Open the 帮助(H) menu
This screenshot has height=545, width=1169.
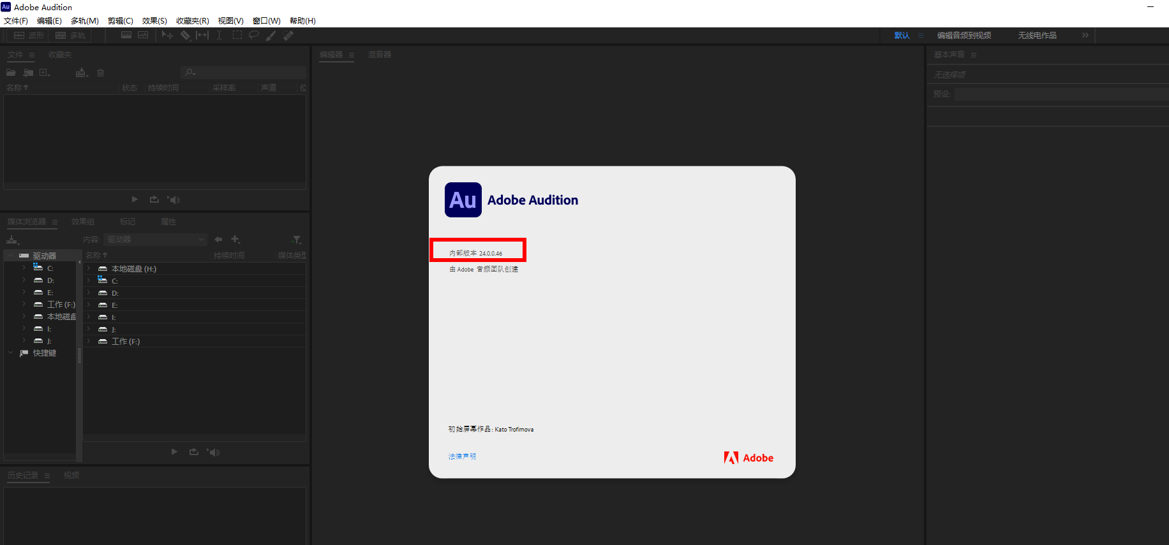coord(302,21)
